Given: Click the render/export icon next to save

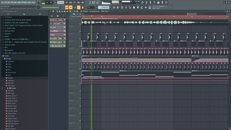Looking at the screenshot, I should click(162, 3).
